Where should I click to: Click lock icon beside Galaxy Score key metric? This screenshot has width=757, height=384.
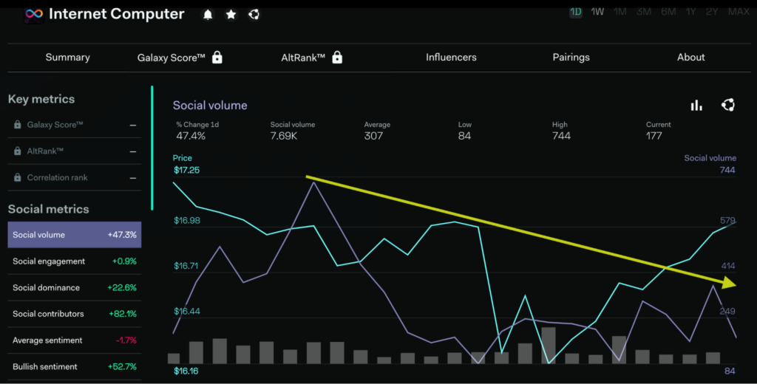[x=18, y=125]
